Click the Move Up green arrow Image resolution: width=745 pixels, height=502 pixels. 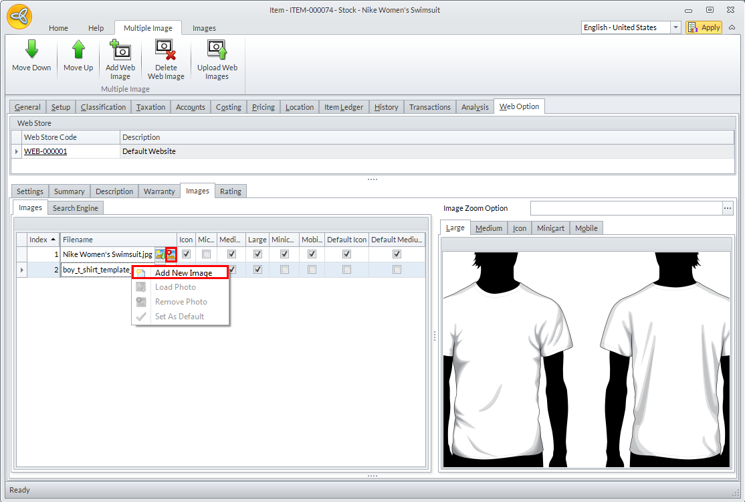78,50
